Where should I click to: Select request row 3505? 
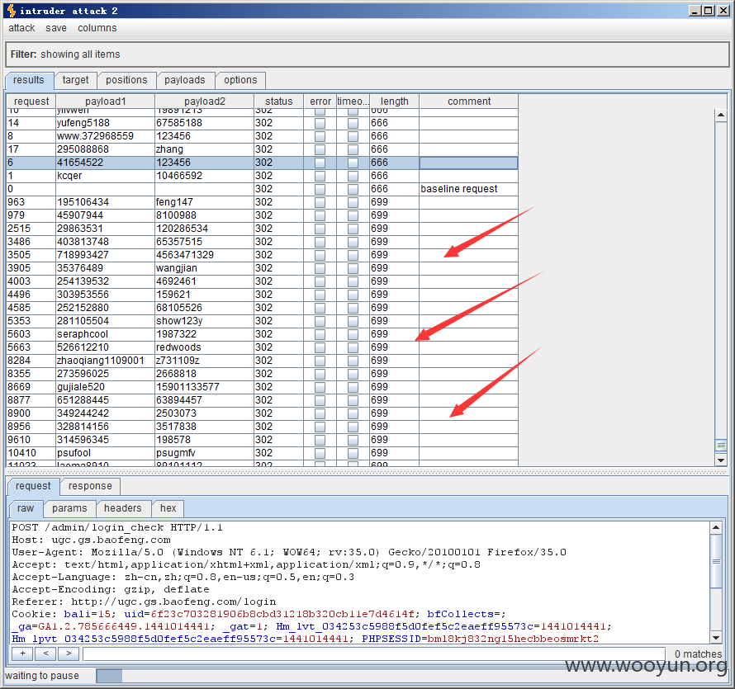[262, 255]
